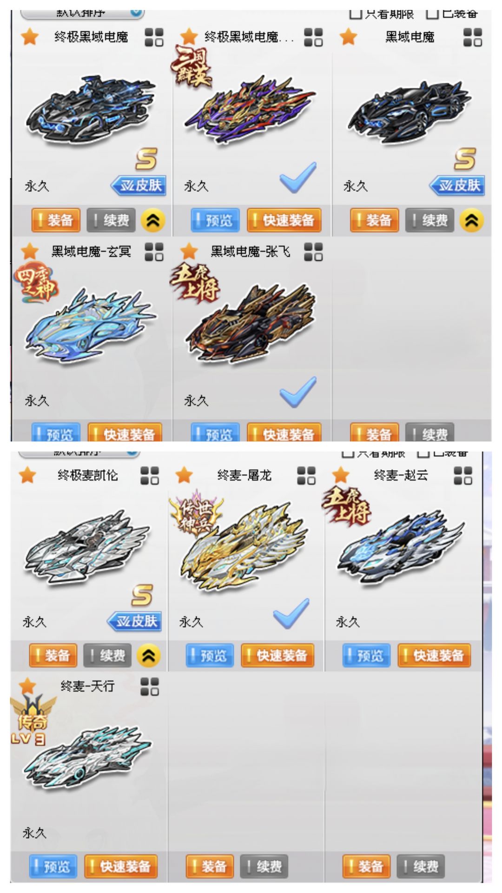Click the star icon next to 终麦-屠龙
The height and width of the screenshot is (893, 502).
pyautogui.click(x=184, y=475)
